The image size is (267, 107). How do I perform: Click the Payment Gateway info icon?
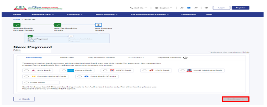click(185, 57)
